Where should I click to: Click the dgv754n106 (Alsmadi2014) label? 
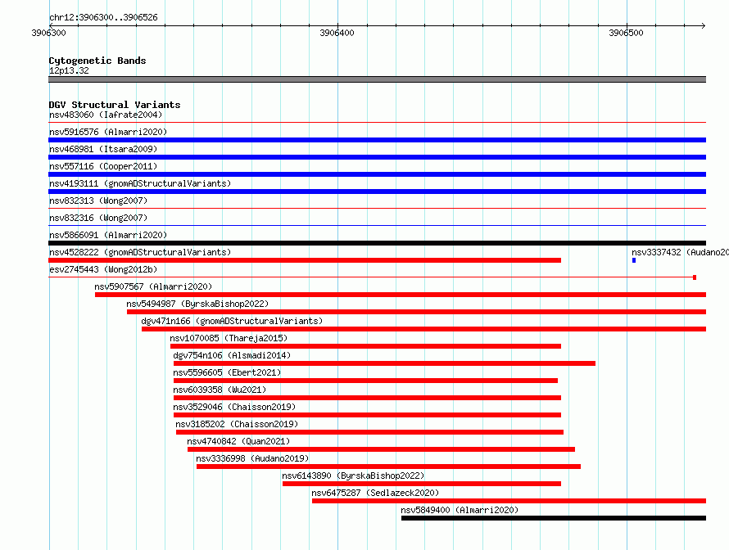click(x=232, y=355)
